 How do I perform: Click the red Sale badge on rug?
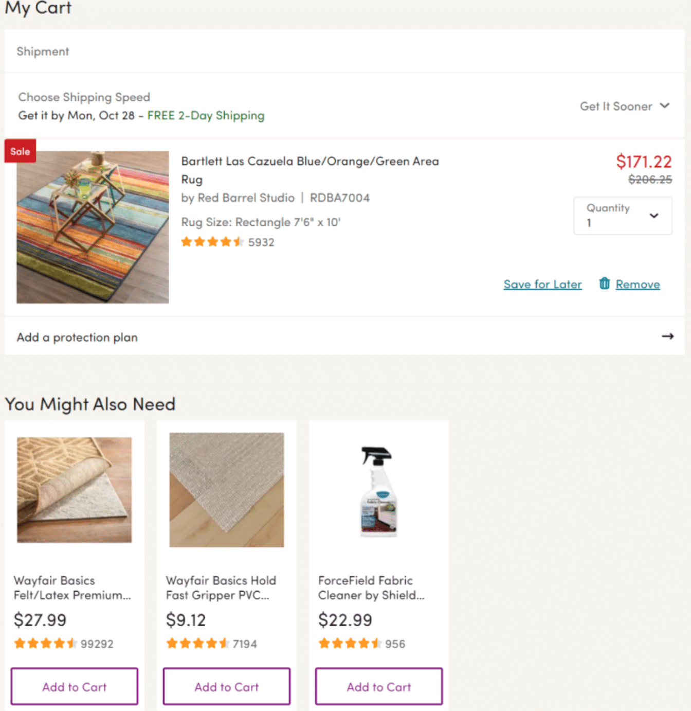coord(20,151)
